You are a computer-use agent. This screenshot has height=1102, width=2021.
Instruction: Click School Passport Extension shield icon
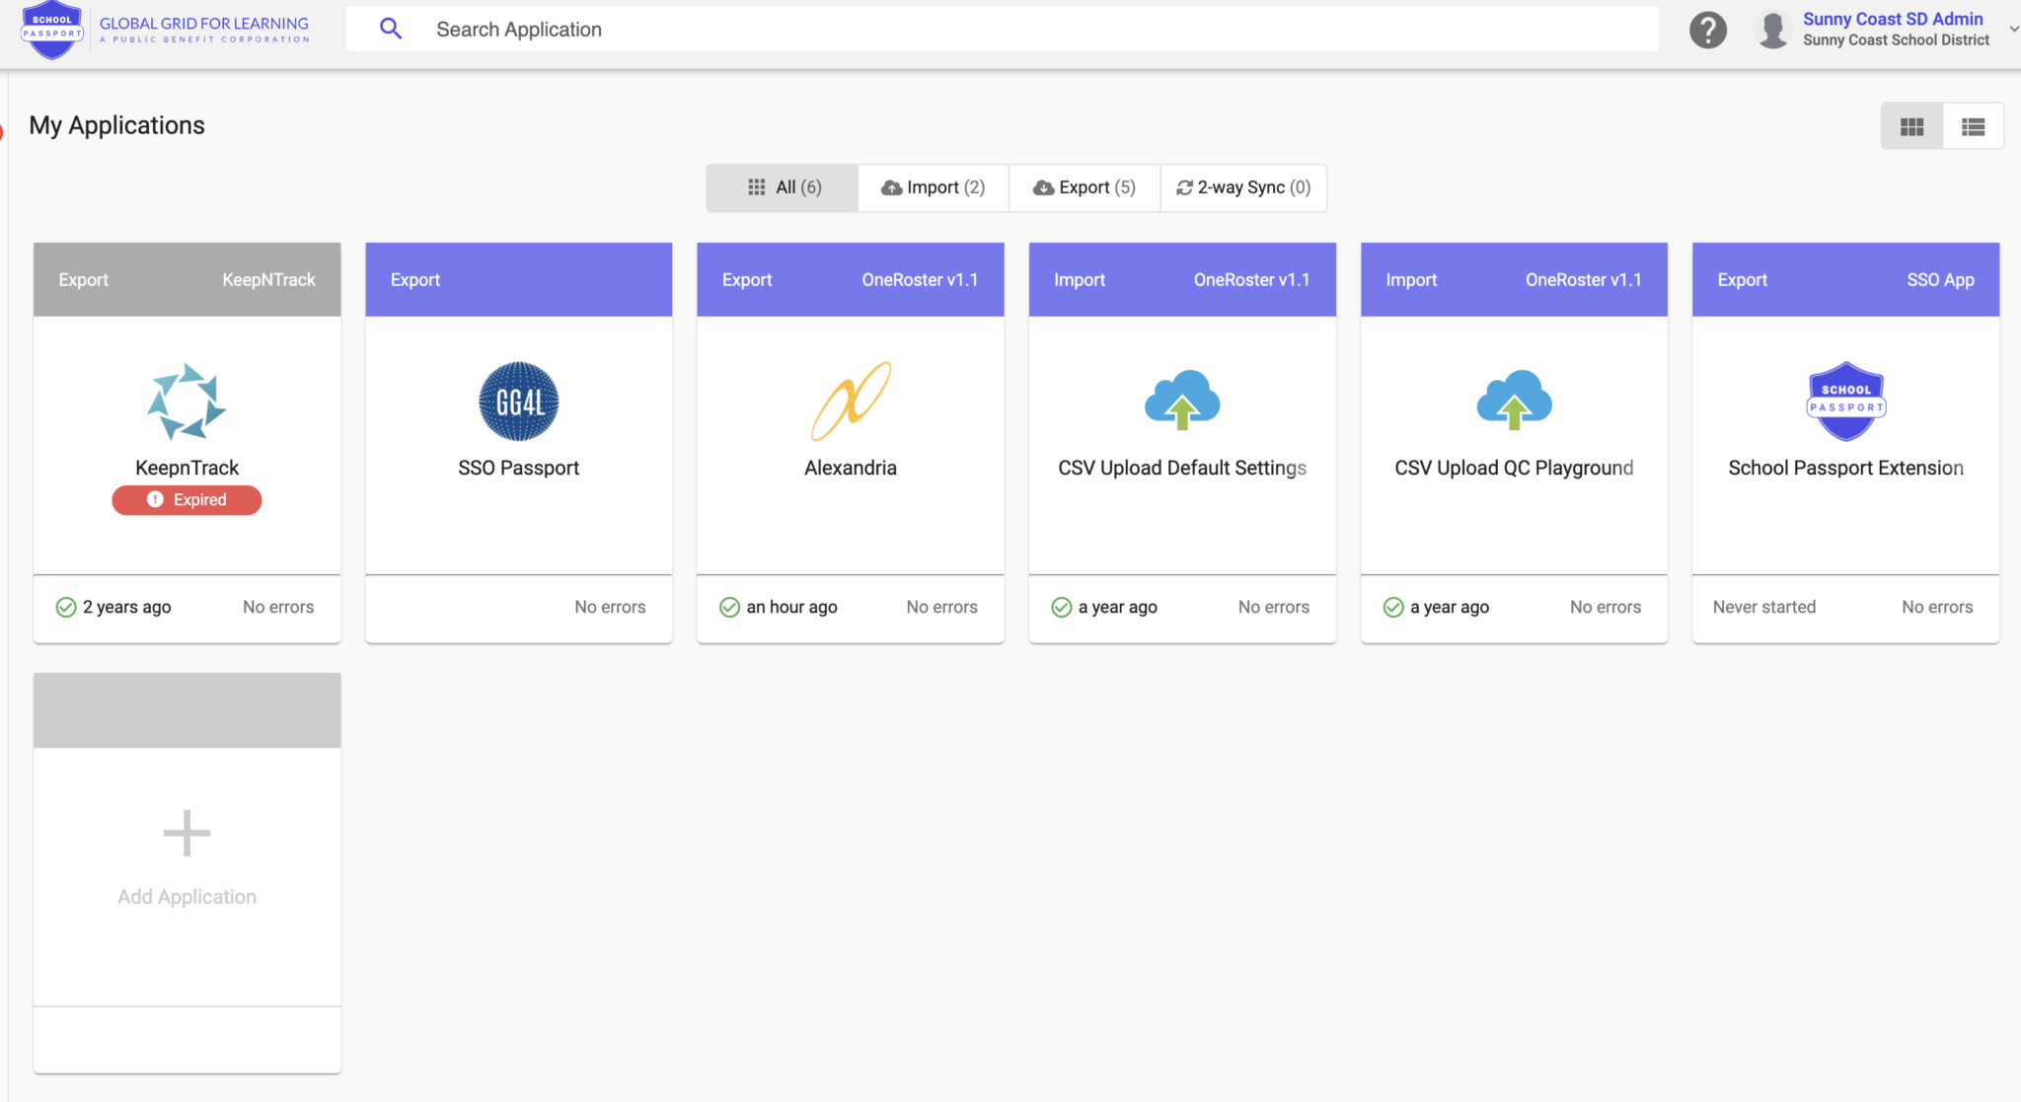pos(1845,402)
